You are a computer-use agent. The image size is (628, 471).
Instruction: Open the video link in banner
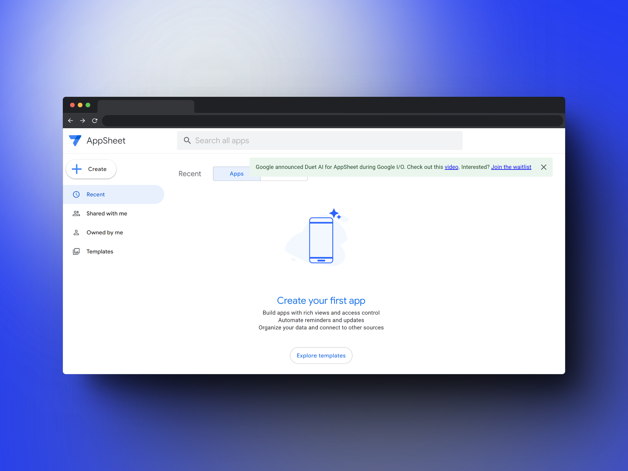[451, 167]
